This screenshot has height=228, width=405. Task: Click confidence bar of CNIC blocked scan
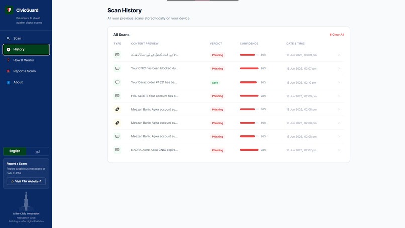click(249, 68)
